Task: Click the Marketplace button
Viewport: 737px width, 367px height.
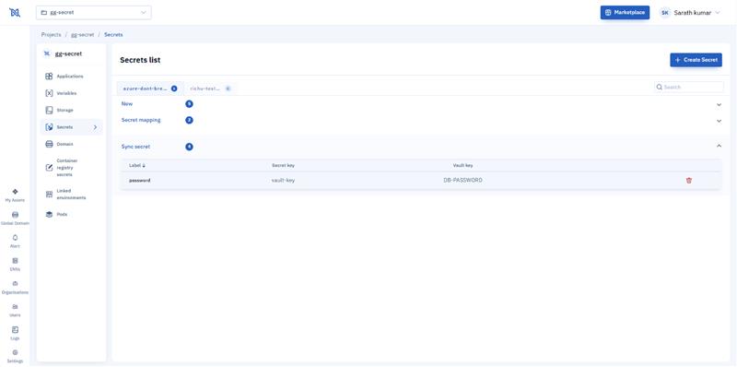Action: coord(625,13)
